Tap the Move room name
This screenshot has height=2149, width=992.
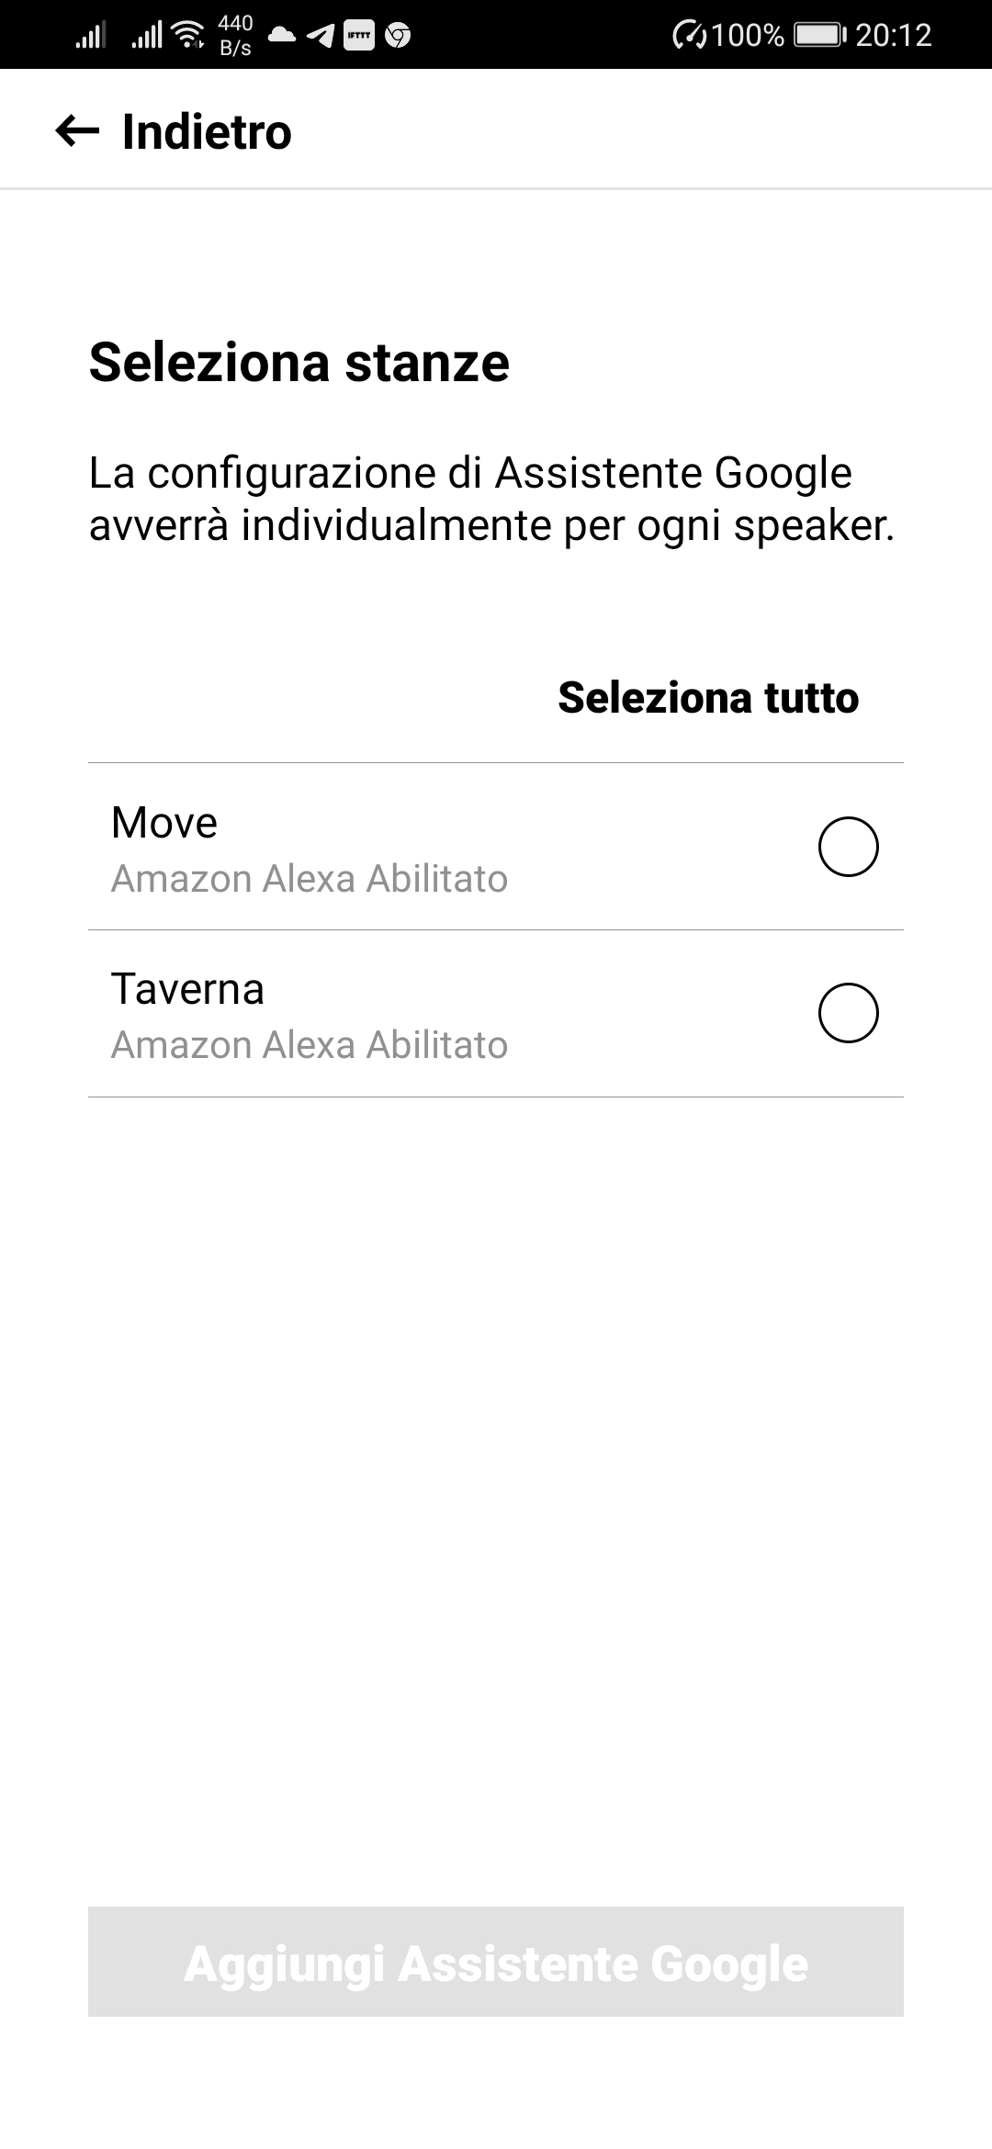[164, 822]
